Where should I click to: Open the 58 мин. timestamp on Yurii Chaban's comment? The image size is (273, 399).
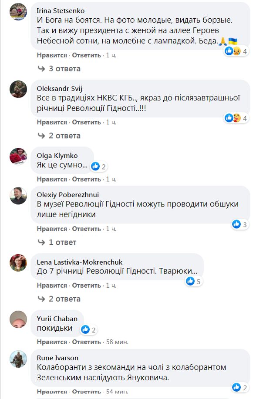(117, 342)
